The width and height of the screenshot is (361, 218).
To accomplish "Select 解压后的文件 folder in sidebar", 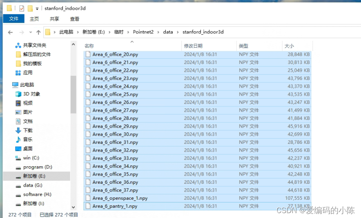I will tap(37, 55).
